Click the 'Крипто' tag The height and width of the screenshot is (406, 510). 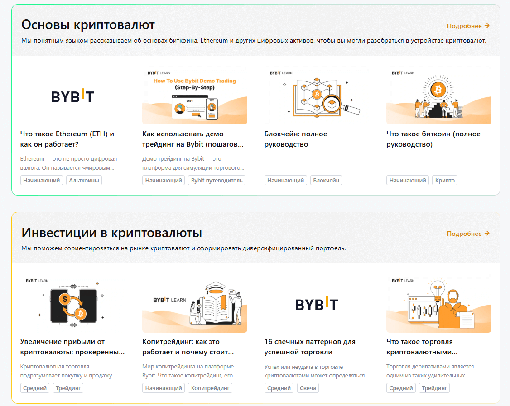(445, 181)
